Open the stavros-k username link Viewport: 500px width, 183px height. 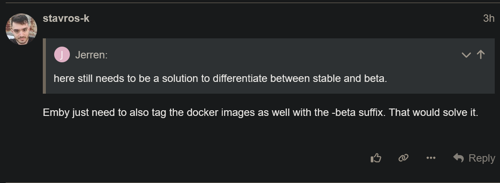(x=66, y=18)
